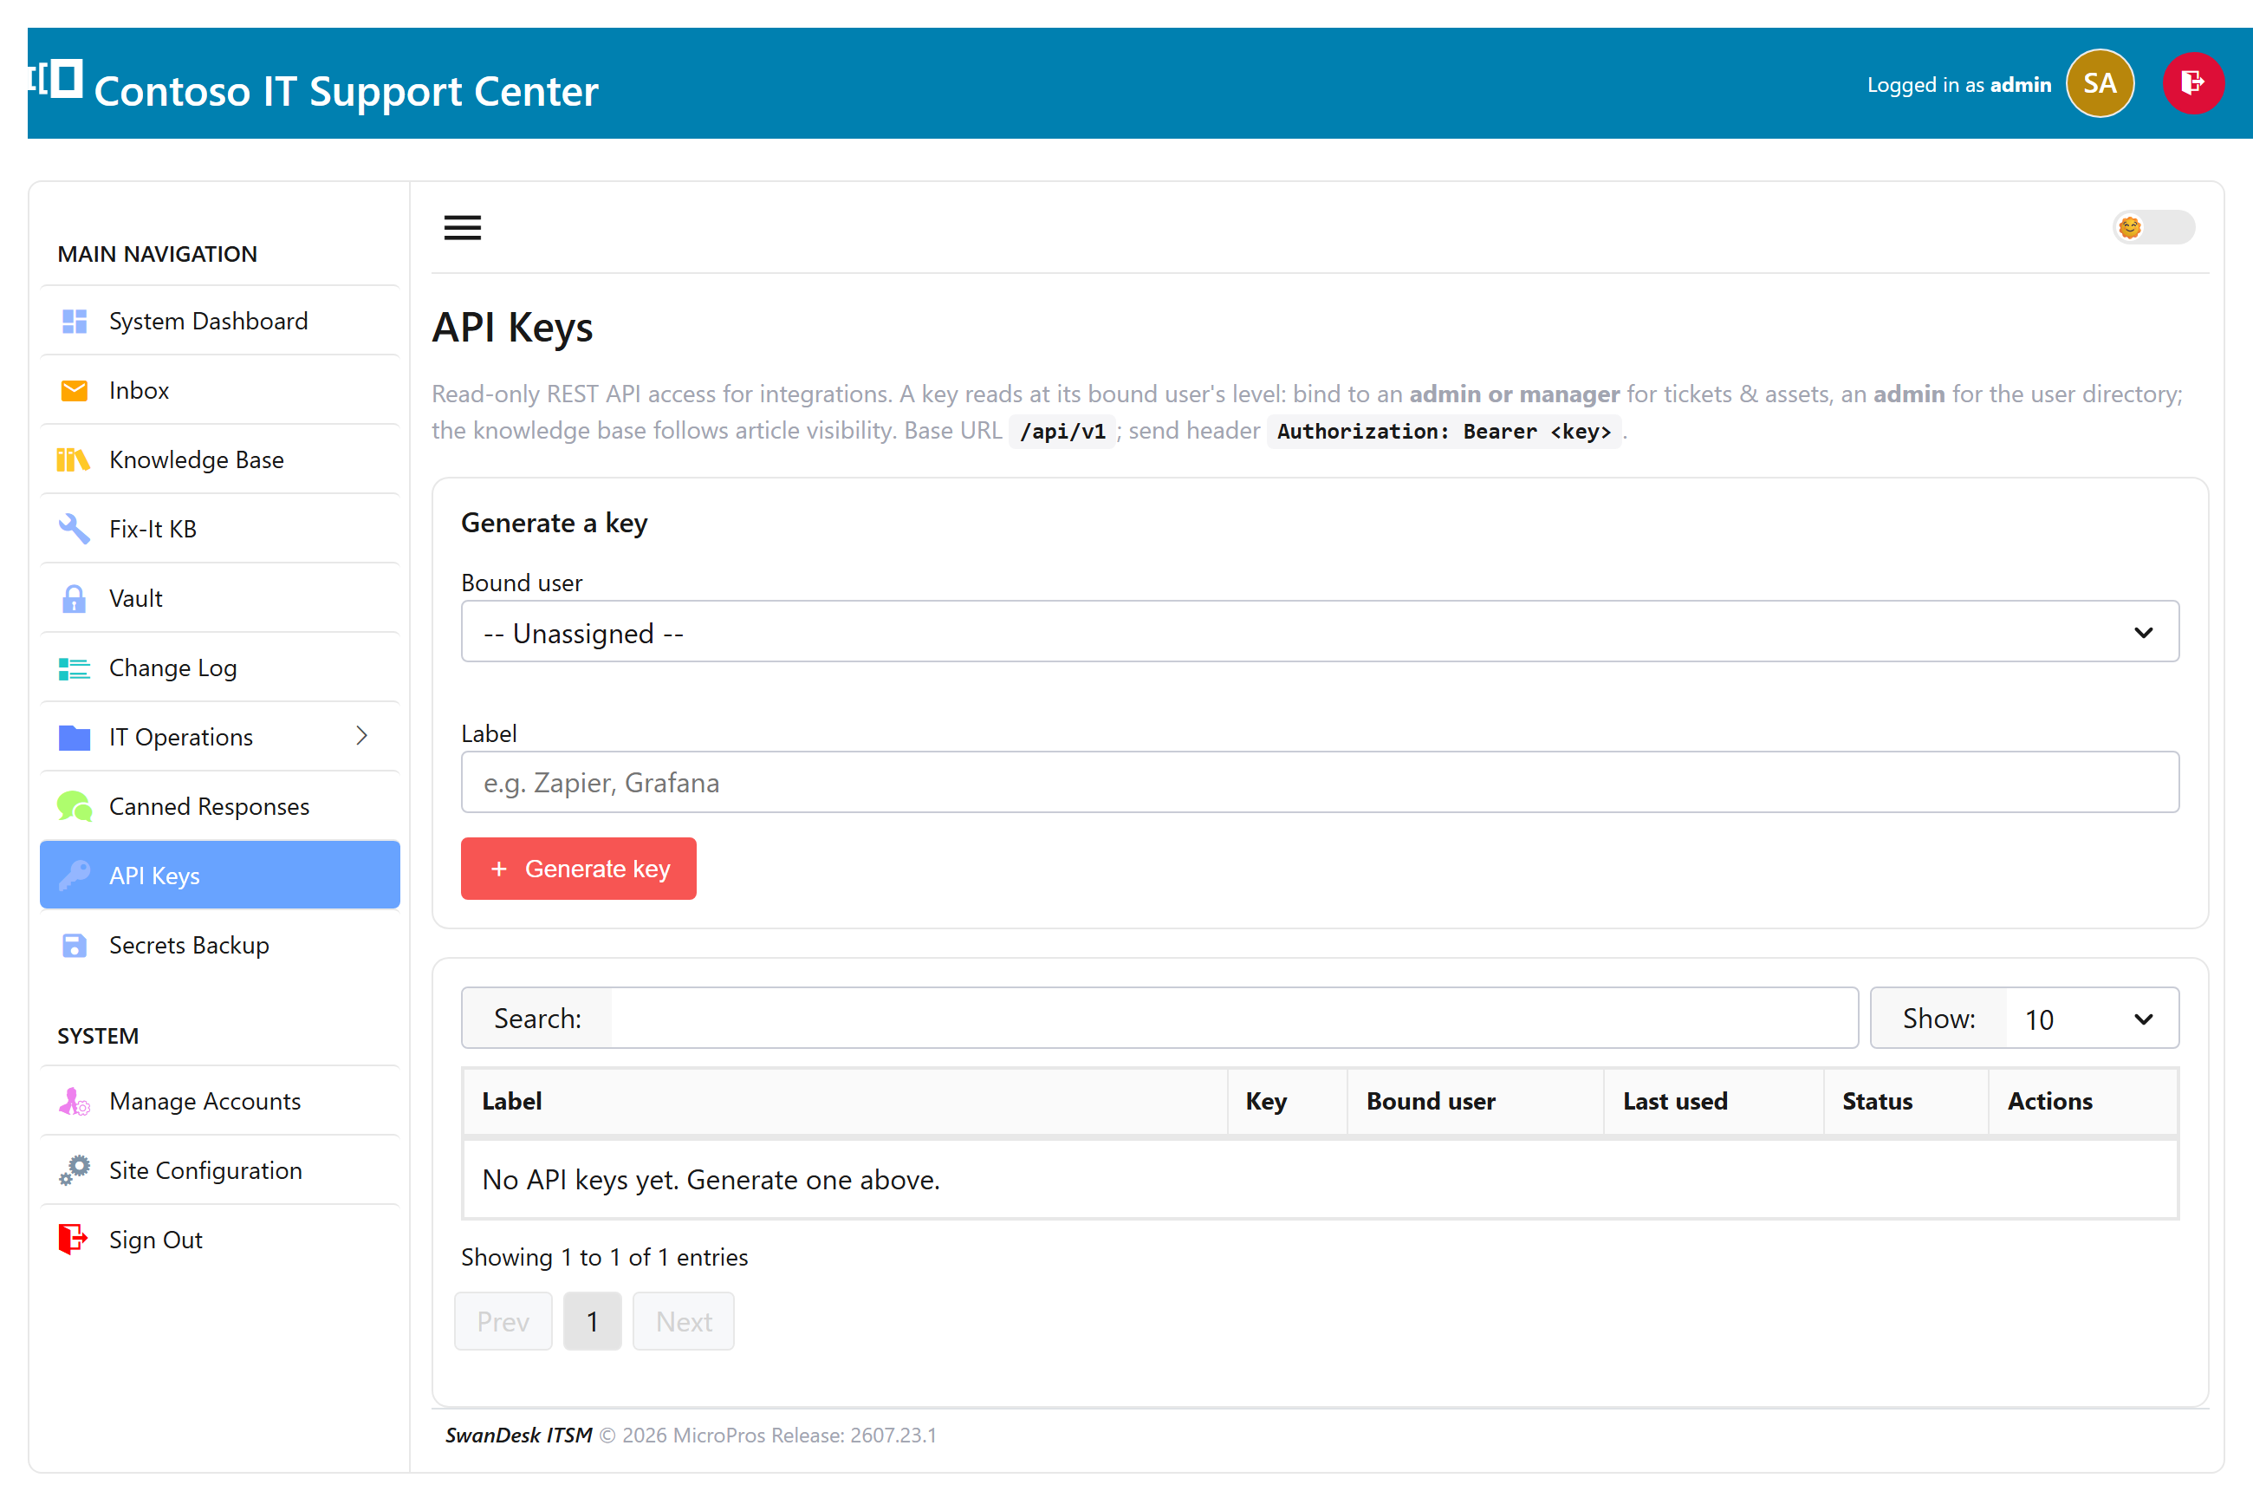Viewport: 2253px width, 1491px height.
Task: Click the Generate key button
Action: pos(578,869)
